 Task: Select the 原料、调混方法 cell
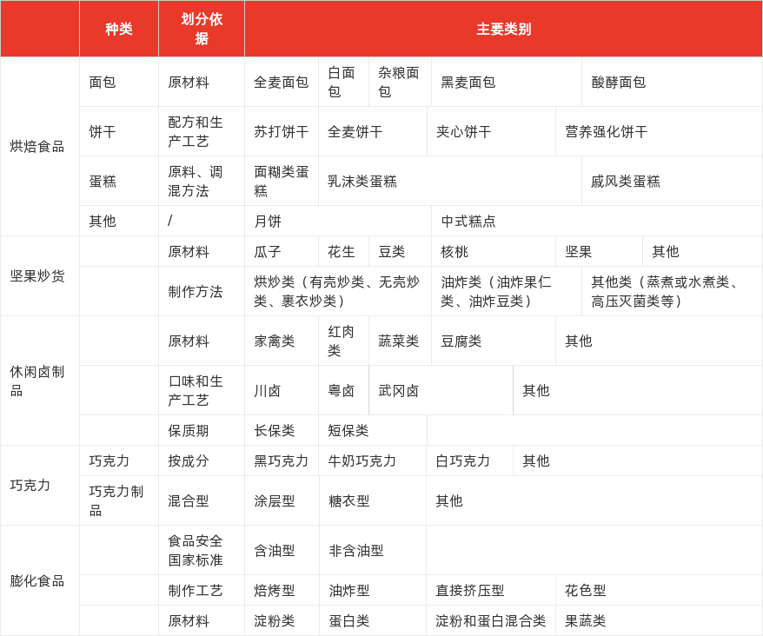202,181
